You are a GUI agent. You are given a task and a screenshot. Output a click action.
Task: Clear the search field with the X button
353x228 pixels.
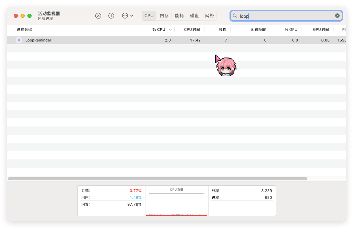tap(337, 16)
